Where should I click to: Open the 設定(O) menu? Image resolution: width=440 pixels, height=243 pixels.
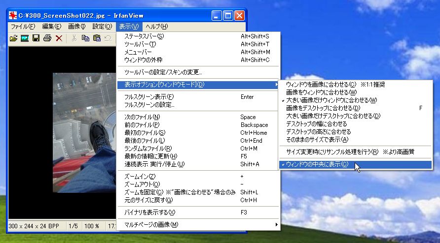(x=102, y=27)
